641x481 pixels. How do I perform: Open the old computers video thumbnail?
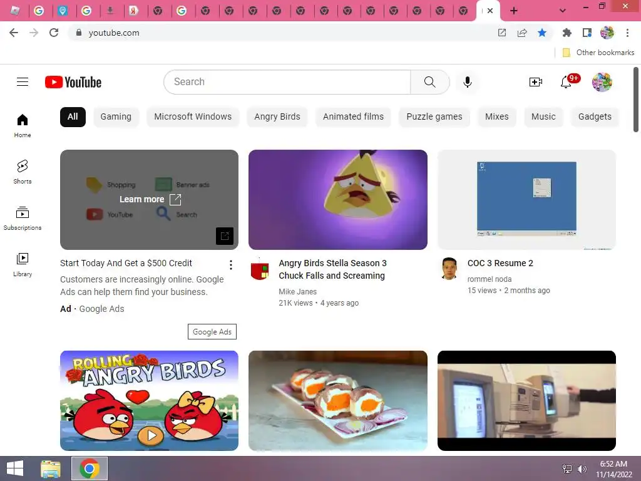pos(526,401)
